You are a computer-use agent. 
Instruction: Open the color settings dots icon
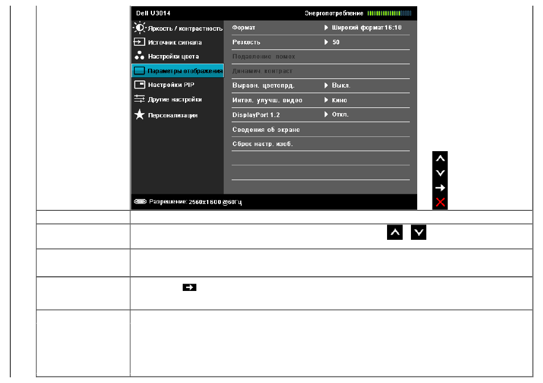point(139,55)
